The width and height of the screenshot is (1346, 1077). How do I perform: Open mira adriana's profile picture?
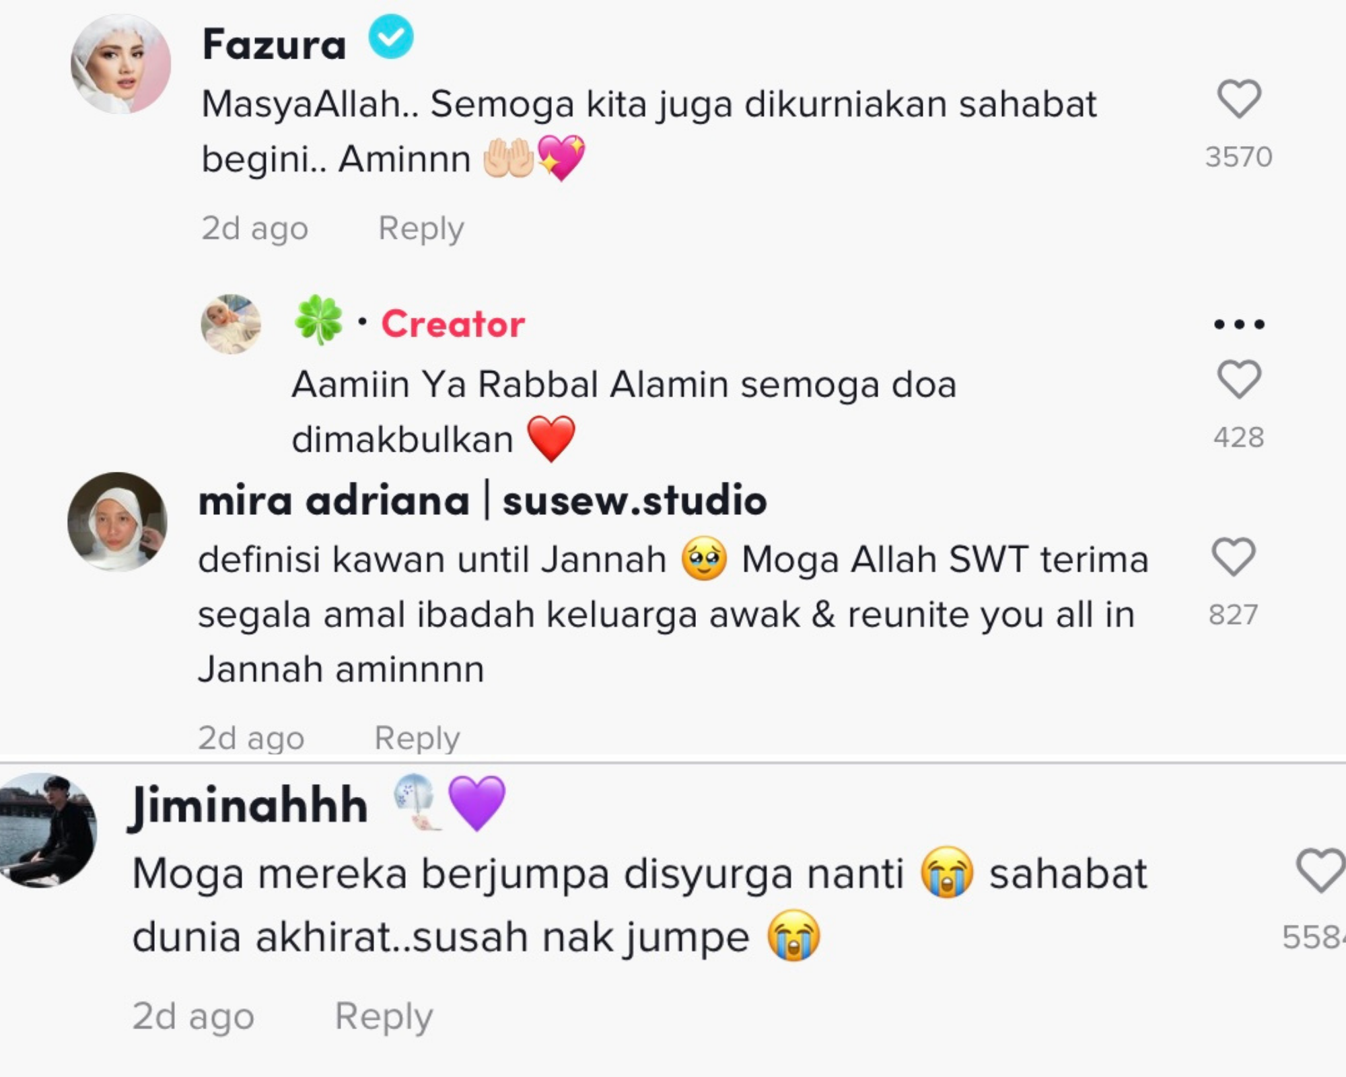point(117,522)
